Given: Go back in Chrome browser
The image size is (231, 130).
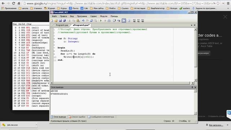Looking at the screenshot, I should tap(3, 3).
